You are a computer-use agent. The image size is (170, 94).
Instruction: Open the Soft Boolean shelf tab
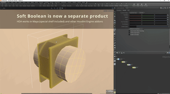4,2
